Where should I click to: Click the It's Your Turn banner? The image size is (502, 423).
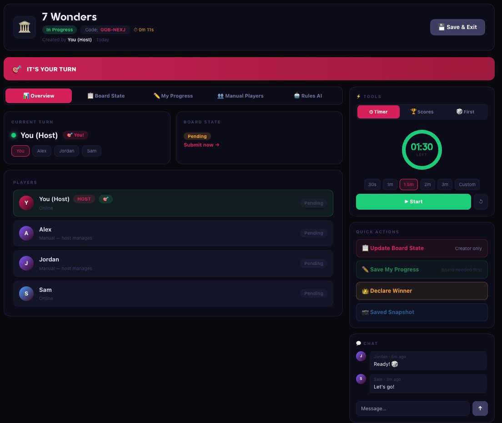(249, 69)
